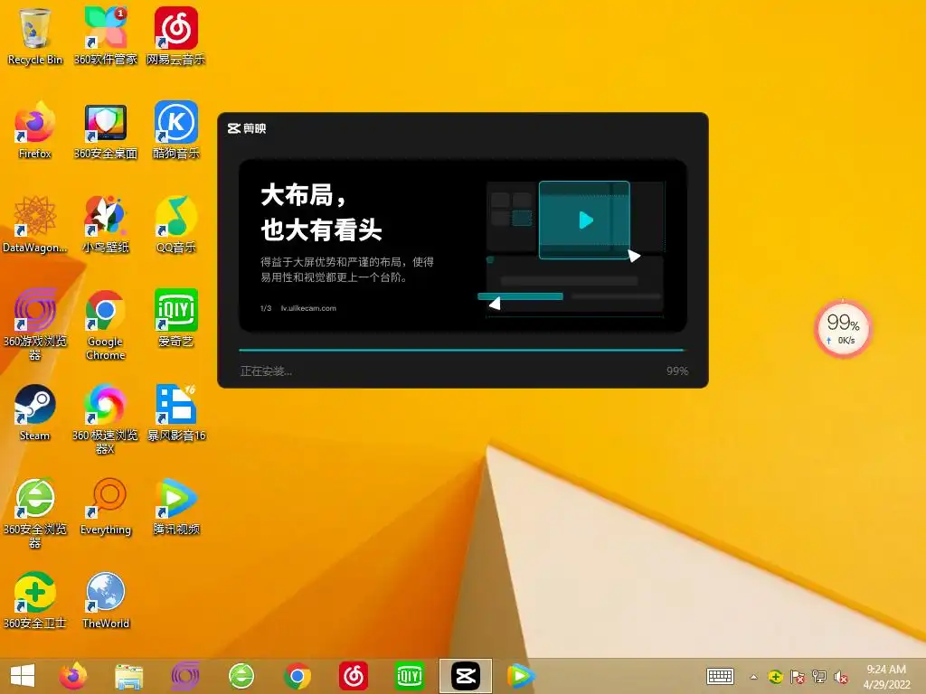926x694 pixels.
Task: Open the Action Center flag icon
Action: click(x=797, y=677)
